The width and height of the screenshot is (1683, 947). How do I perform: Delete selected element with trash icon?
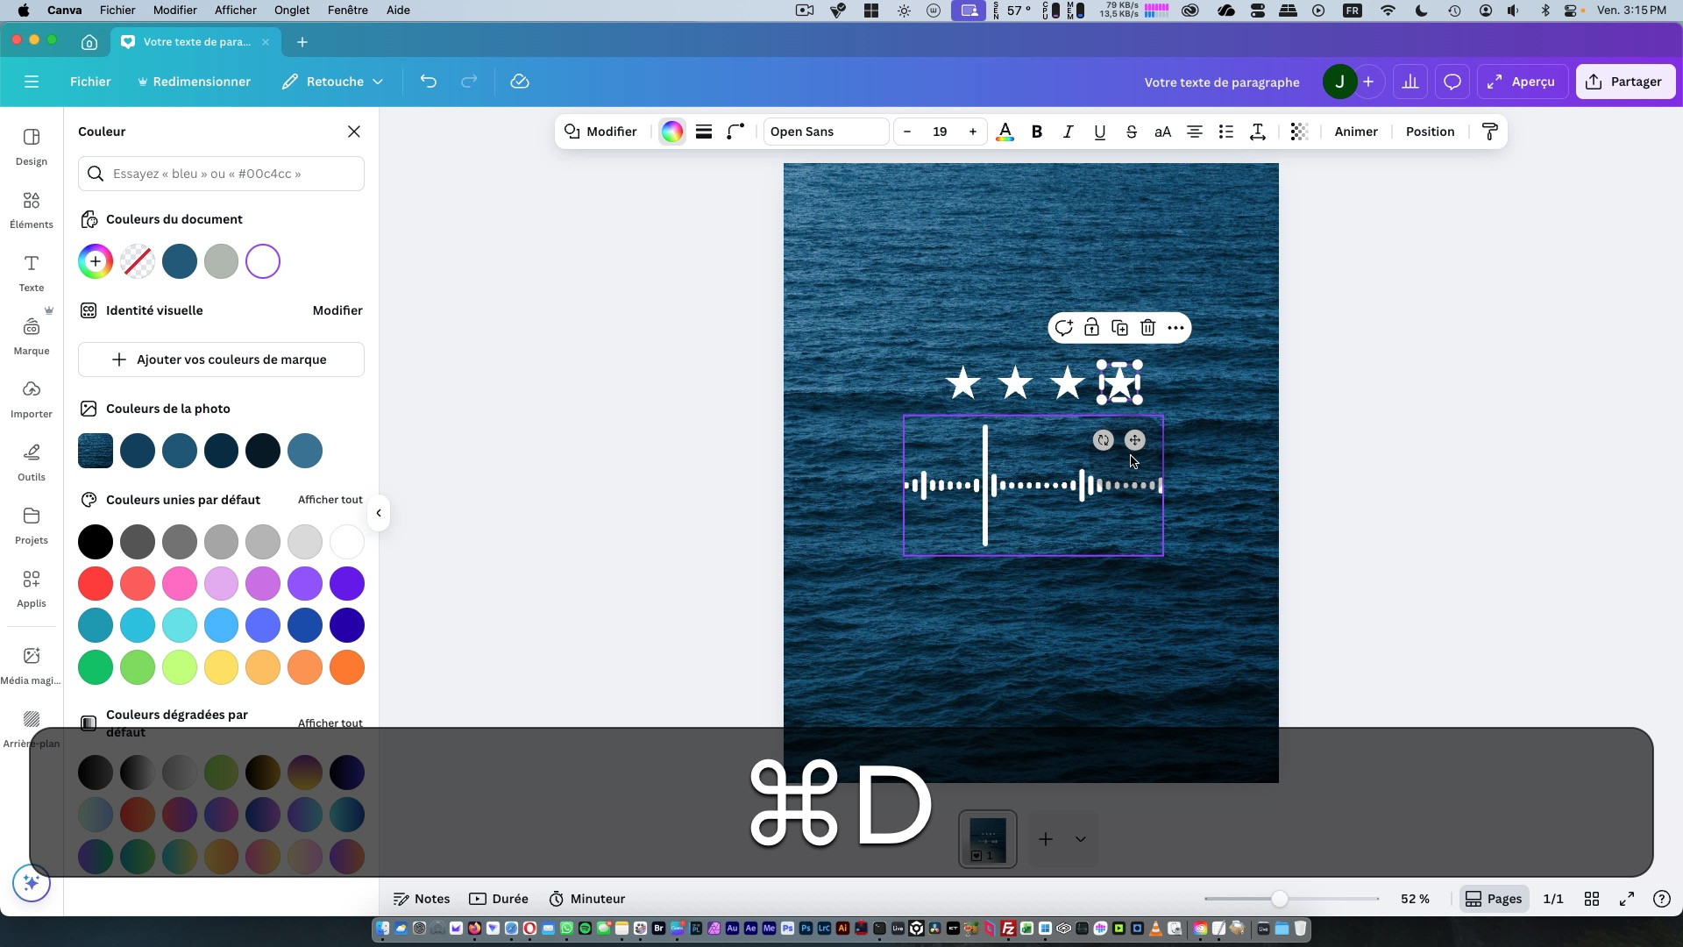[x=1147, y=328]
